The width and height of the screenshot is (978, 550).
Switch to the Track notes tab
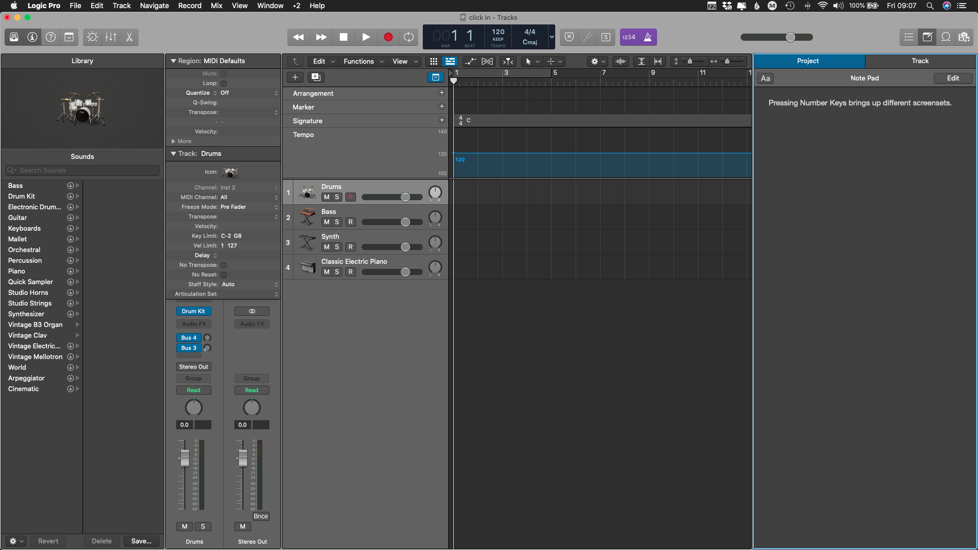[920, 61]
